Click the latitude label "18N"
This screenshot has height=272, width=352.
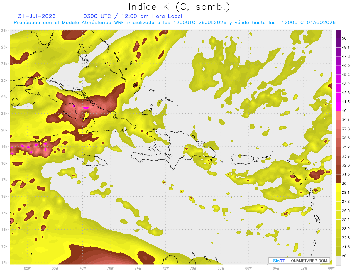coord(4,163)
